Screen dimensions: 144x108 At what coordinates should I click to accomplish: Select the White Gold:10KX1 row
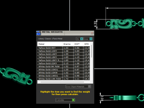[x=64, y=70]
